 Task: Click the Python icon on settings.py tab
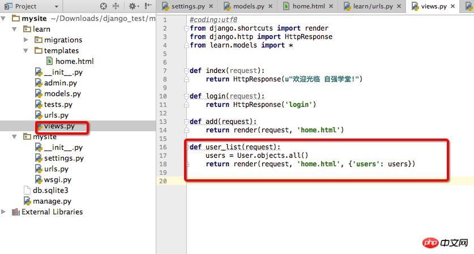(x=165, y=6)
